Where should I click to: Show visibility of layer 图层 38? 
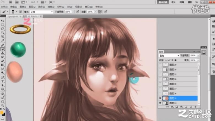tap(160, 84)
